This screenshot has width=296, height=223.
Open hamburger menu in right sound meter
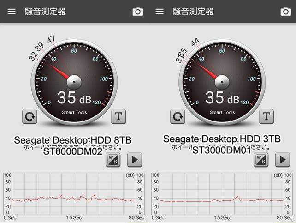coord(160,12)
